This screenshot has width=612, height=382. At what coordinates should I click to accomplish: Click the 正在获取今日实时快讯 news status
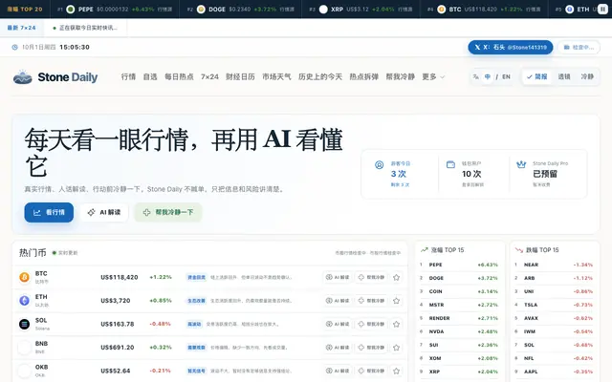(85, 28)
